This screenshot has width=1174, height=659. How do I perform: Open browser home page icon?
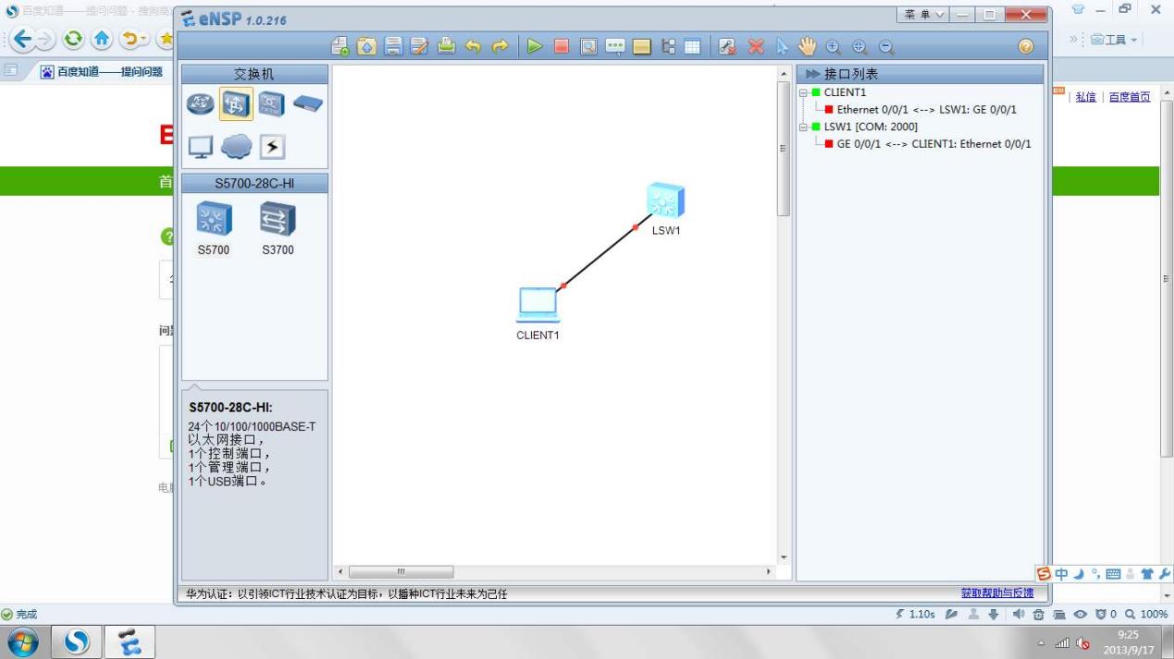[102, 40]
